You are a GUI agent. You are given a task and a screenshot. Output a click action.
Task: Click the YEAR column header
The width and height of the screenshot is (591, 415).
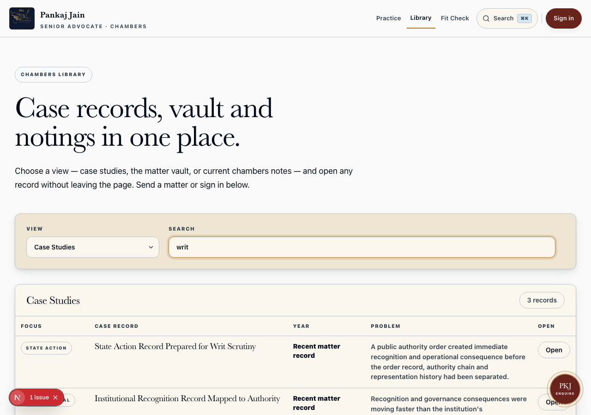[x=301, y=326]
